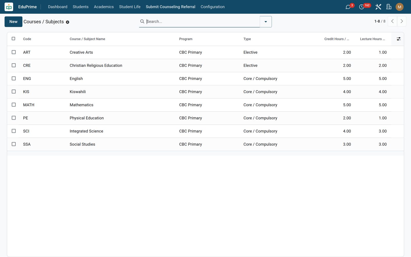Click the search magnifier icon
The image size is (411, 257).
point(142,21)
